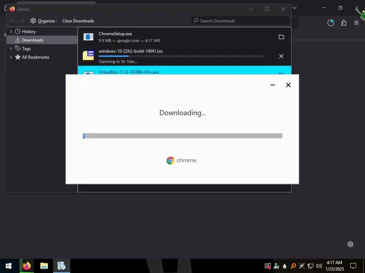
Task: Click the network tray icon
Action: [x=310, y=266]
